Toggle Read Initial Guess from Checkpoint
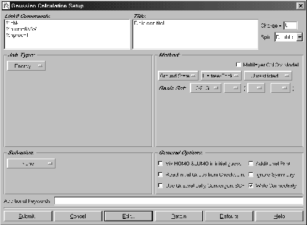This screenshot has width=307, height=225. pos(160,175)
